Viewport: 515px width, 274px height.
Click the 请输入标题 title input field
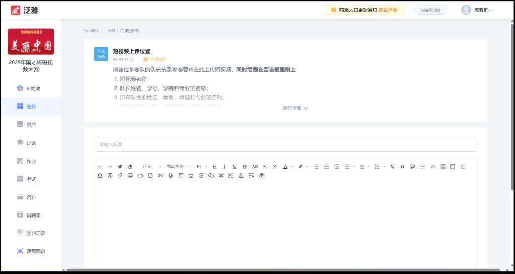pyautogui.click(x=285, y=144)
